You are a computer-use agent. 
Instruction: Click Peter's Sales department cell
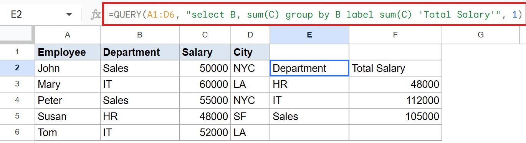click(x=140, y=100)
